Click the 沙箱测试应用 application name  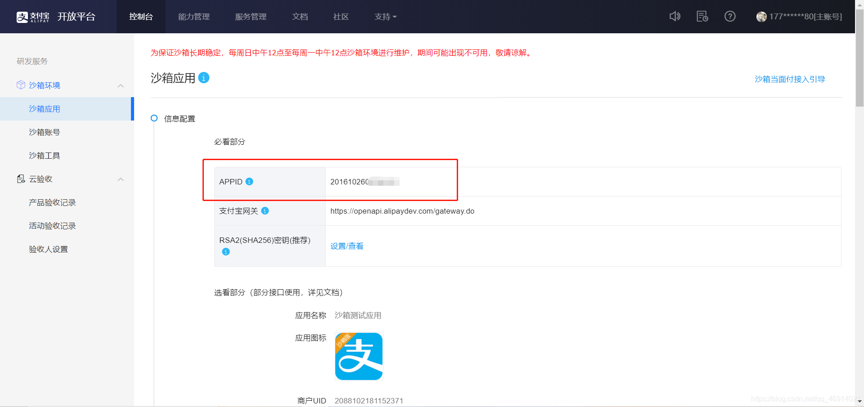(x=358, y=315)
